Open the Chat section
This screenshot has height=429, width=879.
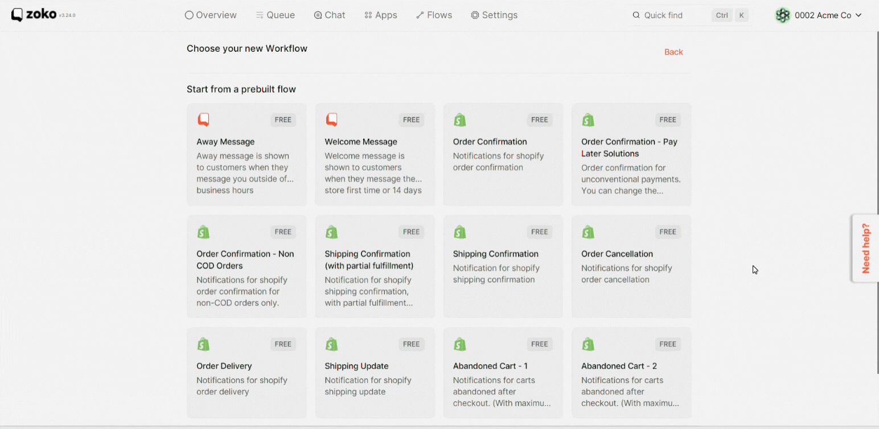click(x=330, y=15)
